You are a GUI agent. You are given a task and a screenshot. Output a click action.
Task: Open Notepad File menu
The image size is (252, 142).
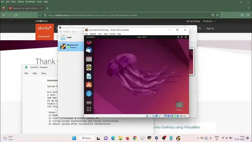26,73
